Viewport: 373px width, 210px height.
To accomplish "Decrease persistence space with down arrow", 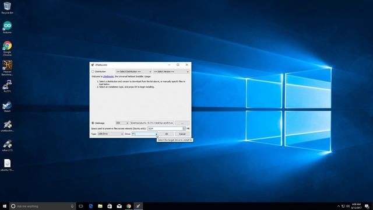I will 184,129.
